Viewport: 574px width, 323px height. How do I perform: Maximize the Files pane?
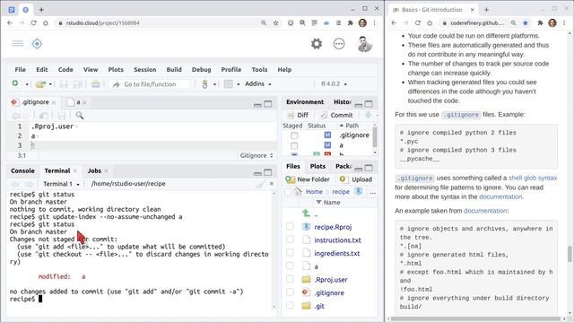click(x=369, y=168)
